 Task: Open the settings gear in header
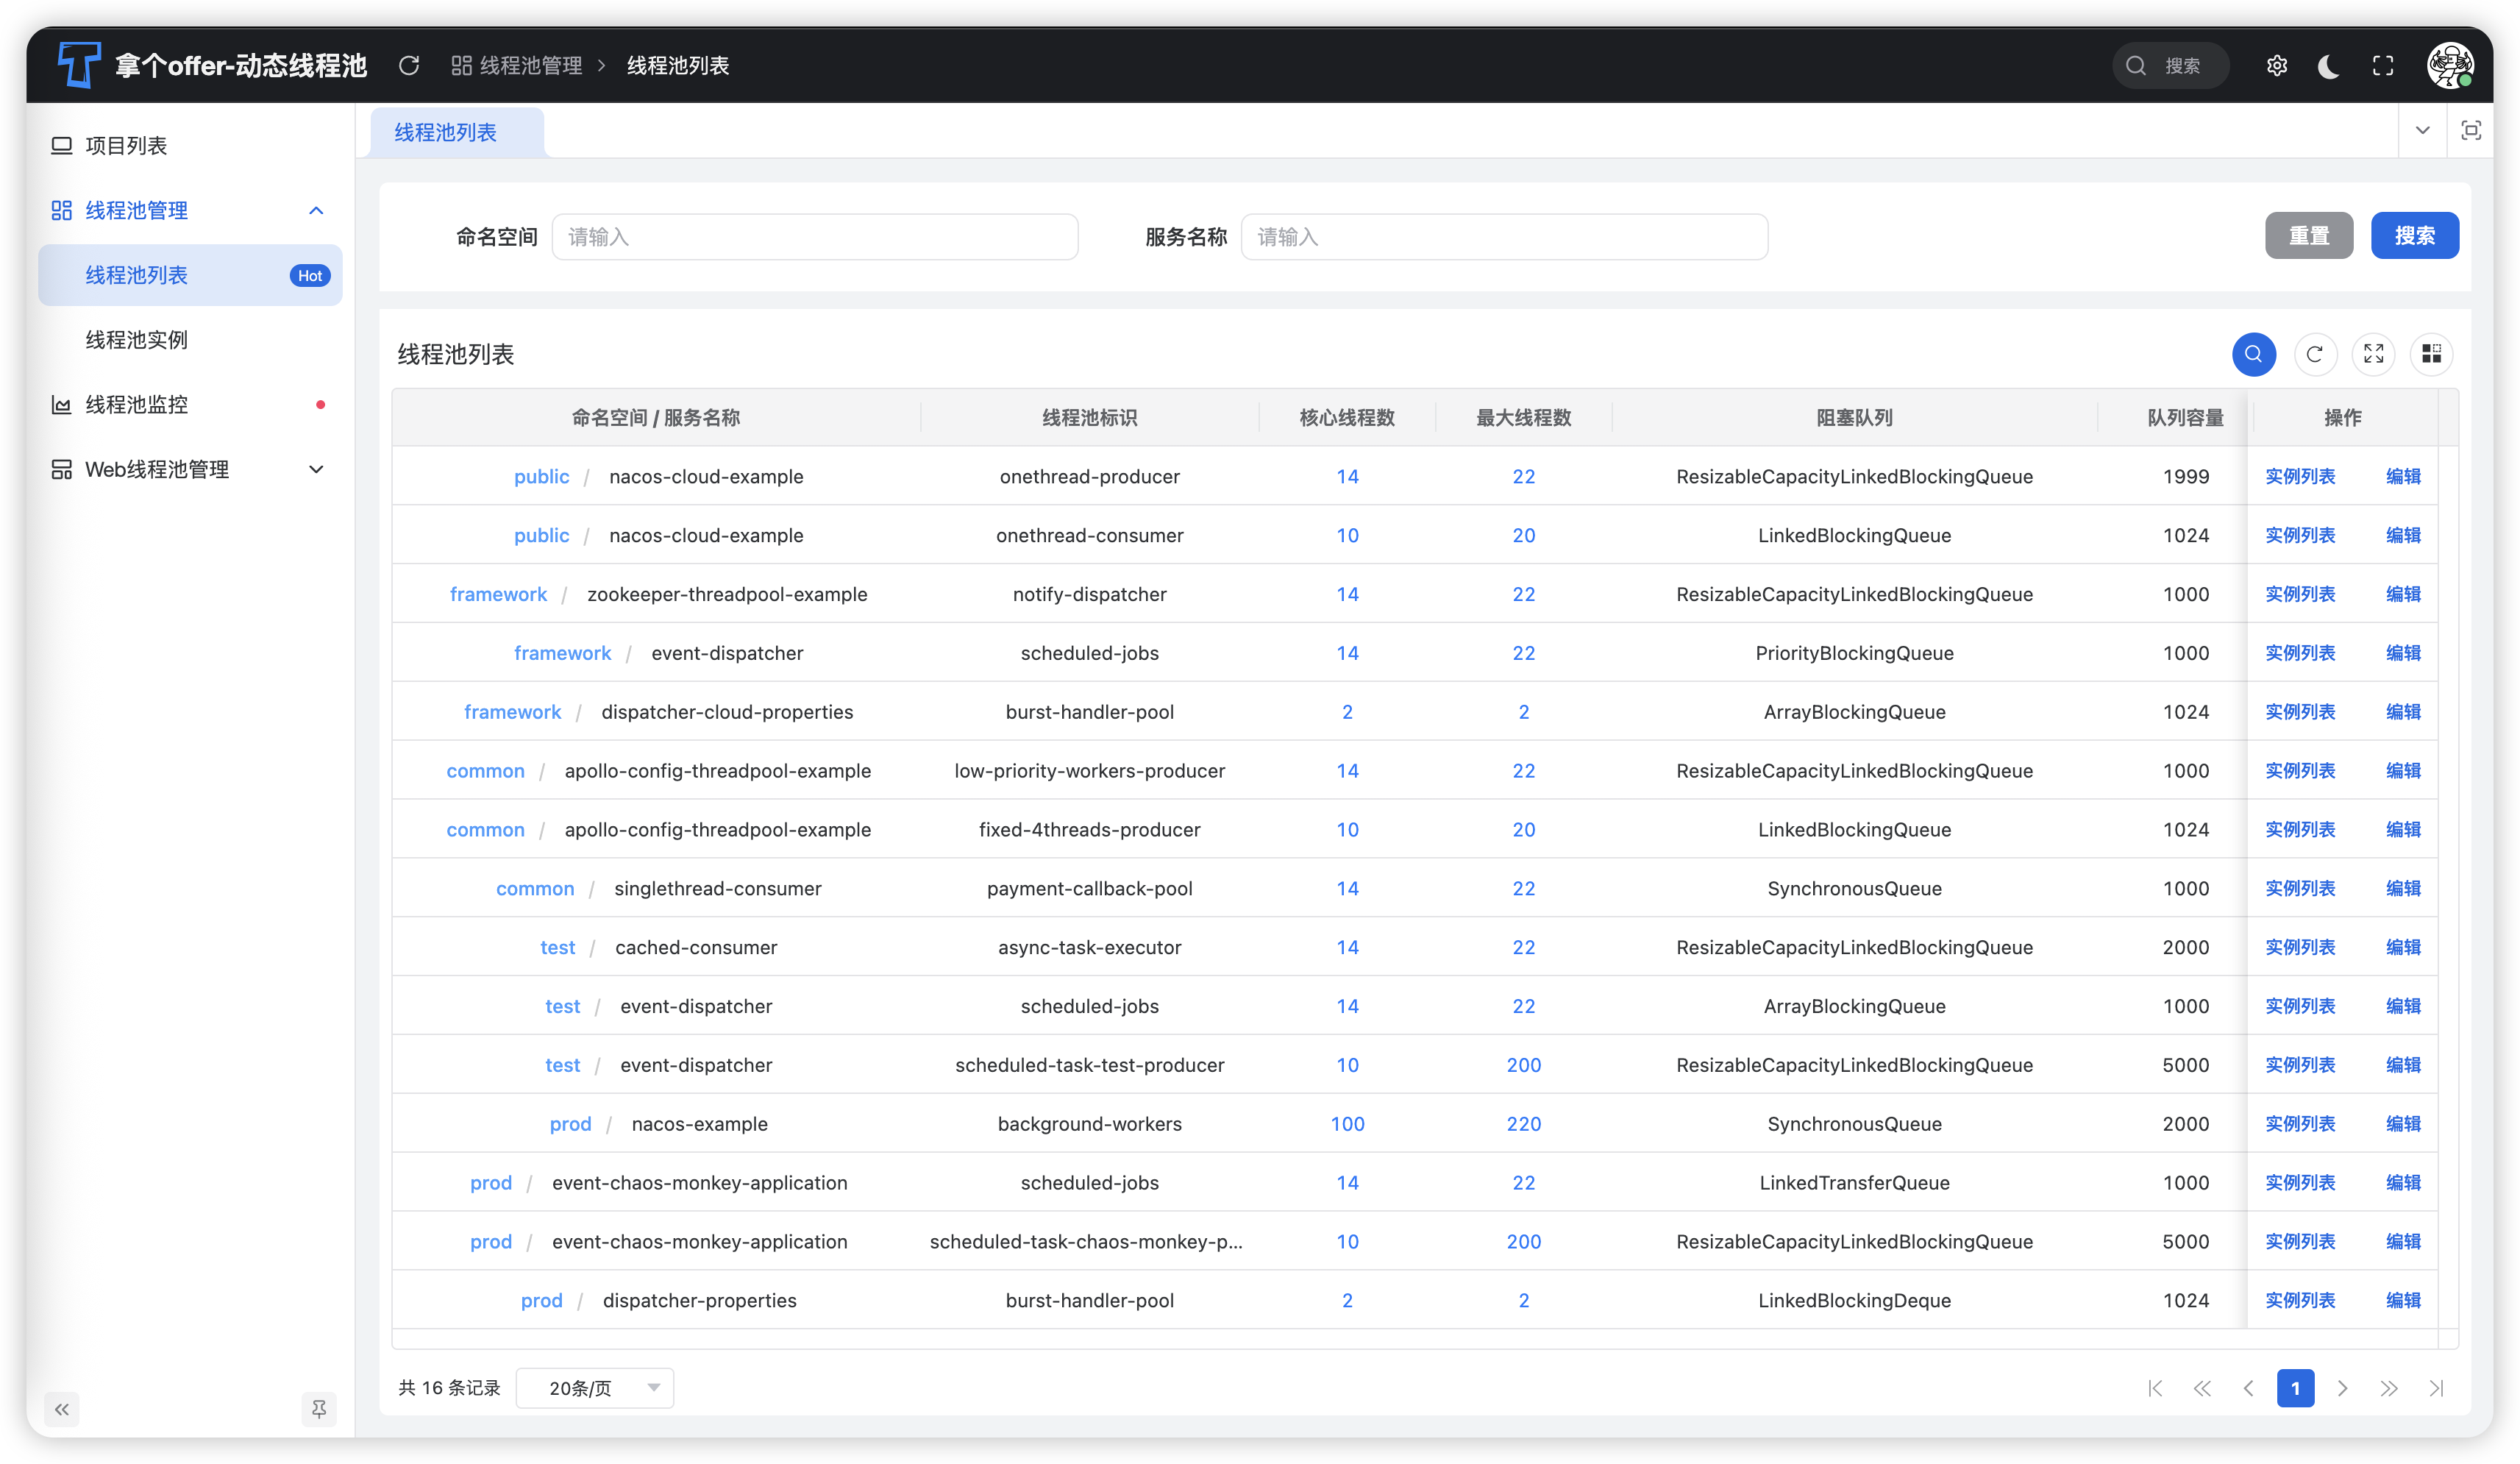pyautogui.click(x=2277, y=65)
